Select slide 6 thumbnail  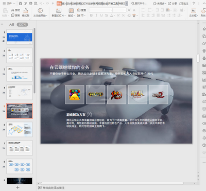point(20,129)
